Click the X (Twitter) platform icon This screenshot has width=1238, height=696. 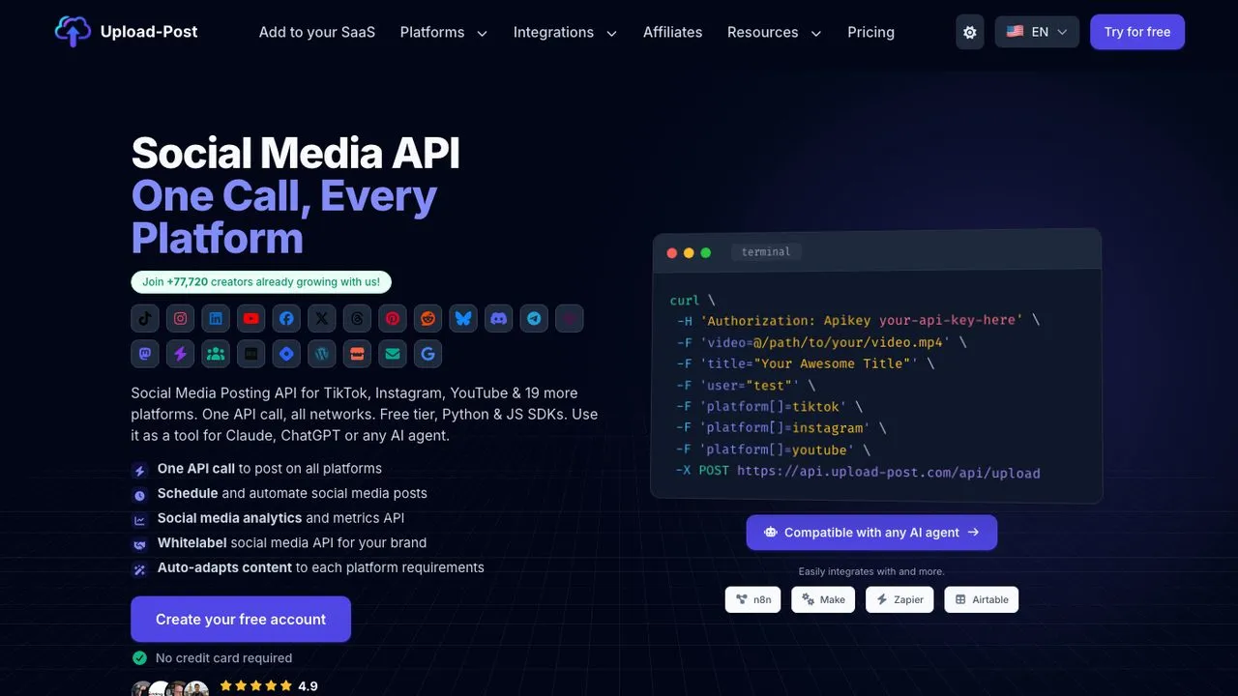pyautogui.click(x=322, y=318)
